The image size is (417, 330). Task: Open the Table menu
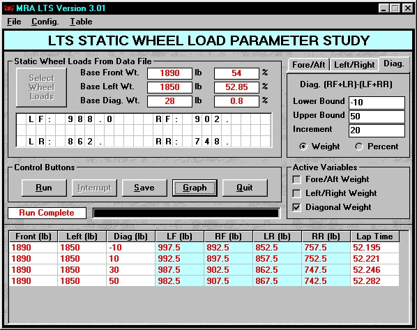(81, 22)
